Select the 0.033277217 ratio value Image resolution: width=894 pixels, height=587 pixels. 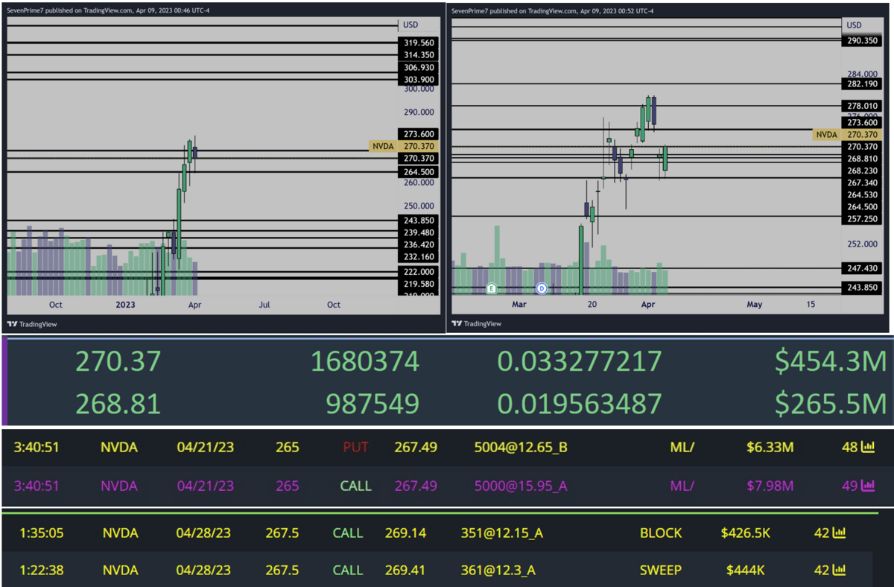point(580,361)
